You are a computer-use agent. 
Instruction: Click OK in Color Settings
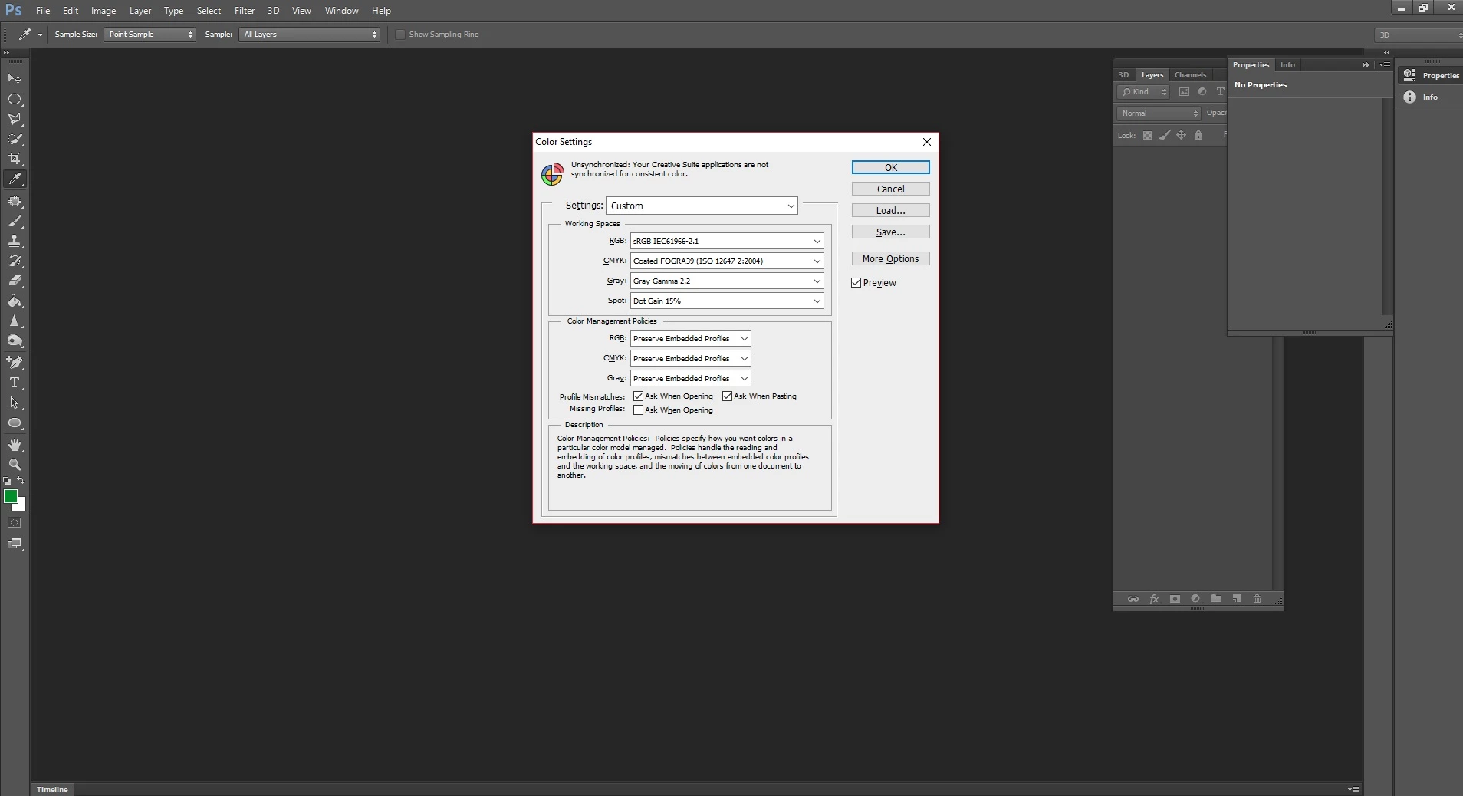coord(890,167)
